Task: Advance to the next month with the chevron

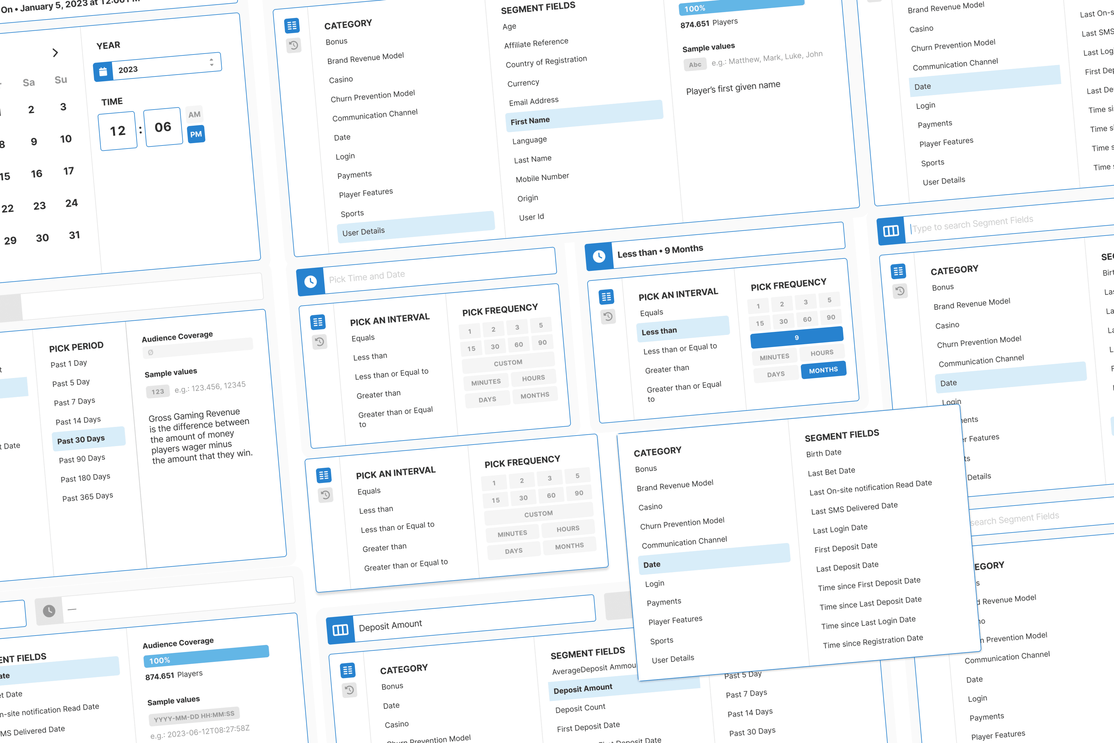Action: click(x=55, y=53)
